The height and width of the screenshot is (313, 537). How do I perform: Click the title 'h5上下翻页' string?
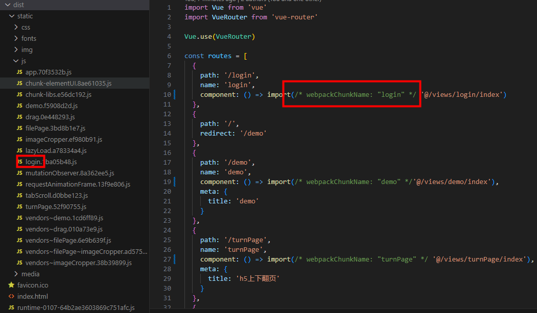point(258,279)
